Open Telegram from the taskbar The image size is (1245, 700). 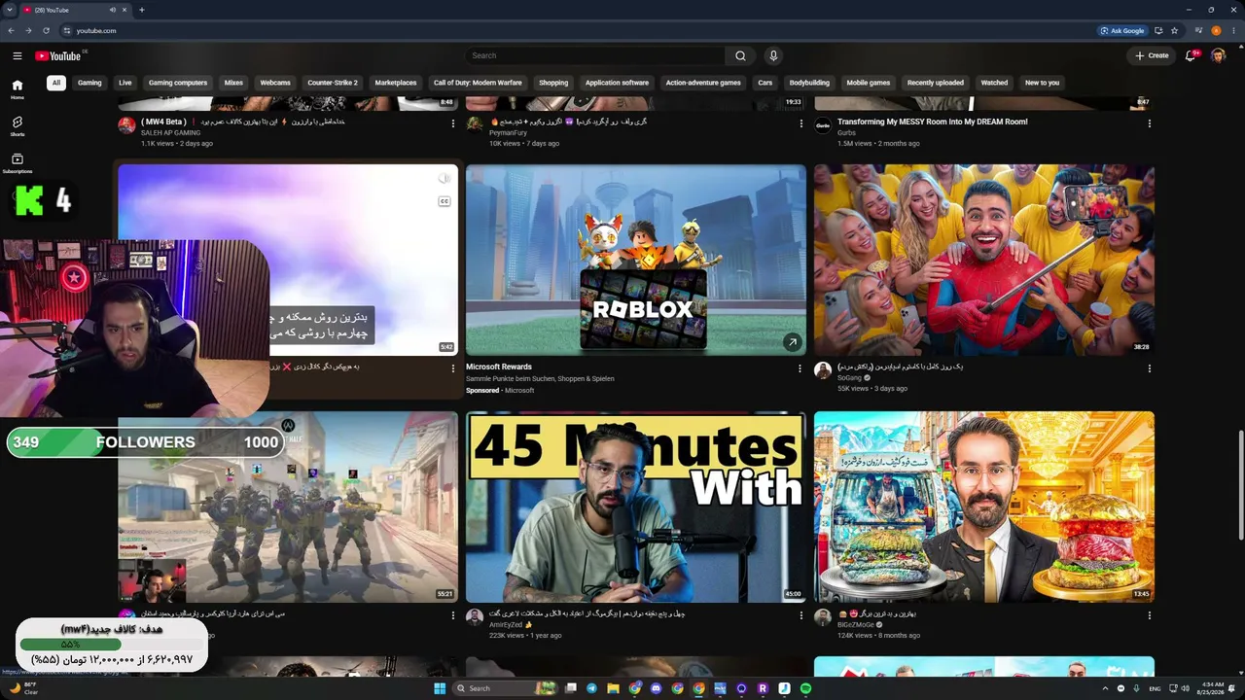(x=592, y=688)
